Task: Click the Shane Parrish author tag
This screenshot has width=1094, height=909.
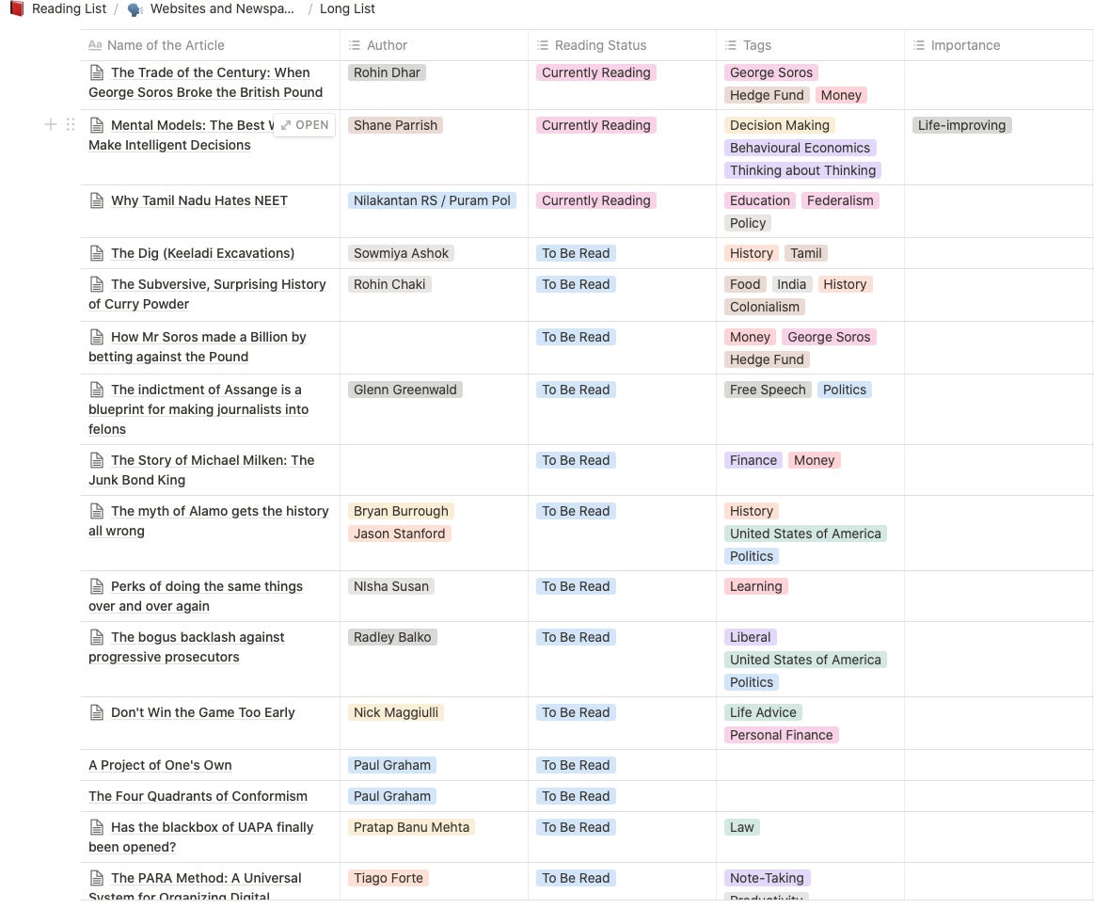Action: click(x=395, y=125)
